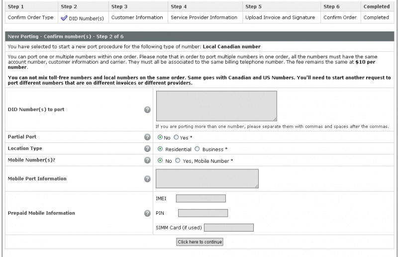Select Yes for Partial Port
Viewport: 398px width, 257px height.
(176, 137)
